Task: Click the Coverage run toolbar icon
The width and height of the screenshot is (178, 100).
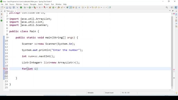Action: (x=34, y=7)
